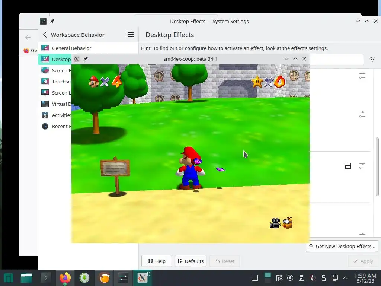Click Get New Desktop Effects button
Screen dimensions: 381x286
click(342, 246)
